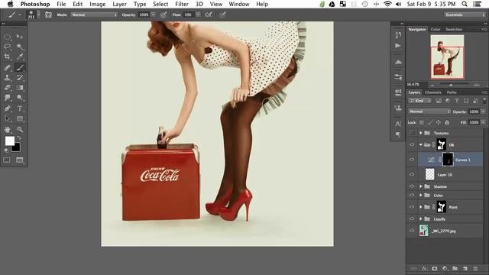Select the Eyedropper tool

click(x=20, y=57)
